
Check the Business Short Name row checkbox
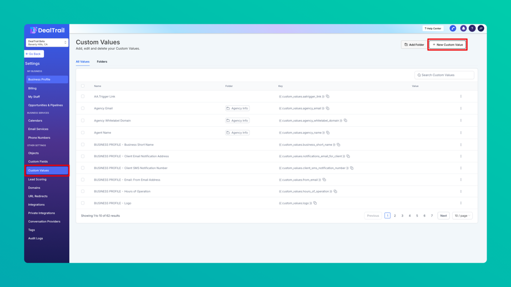point(83,145)
